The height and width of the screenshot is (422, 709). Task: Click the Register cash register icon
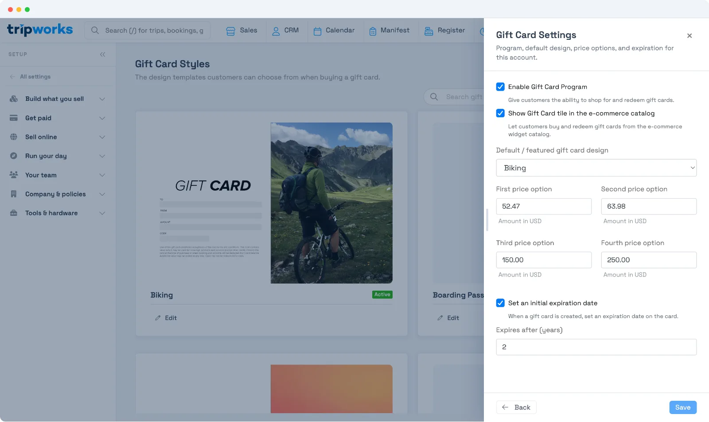[x=429, y=31]
